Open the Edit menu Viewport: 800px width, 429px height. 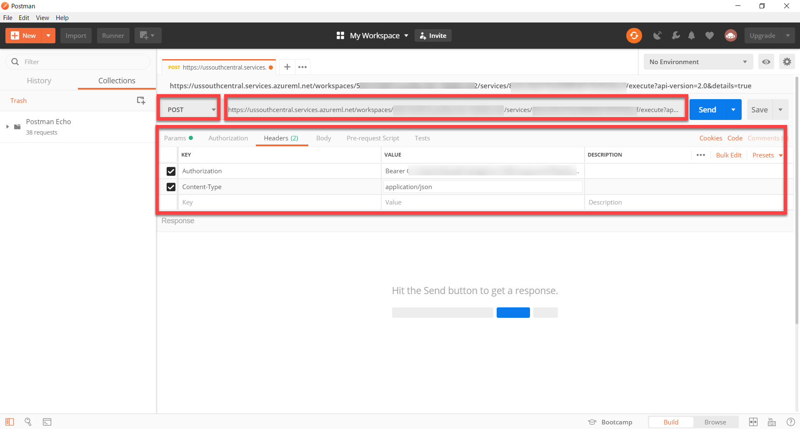click(x=24, y=17)
